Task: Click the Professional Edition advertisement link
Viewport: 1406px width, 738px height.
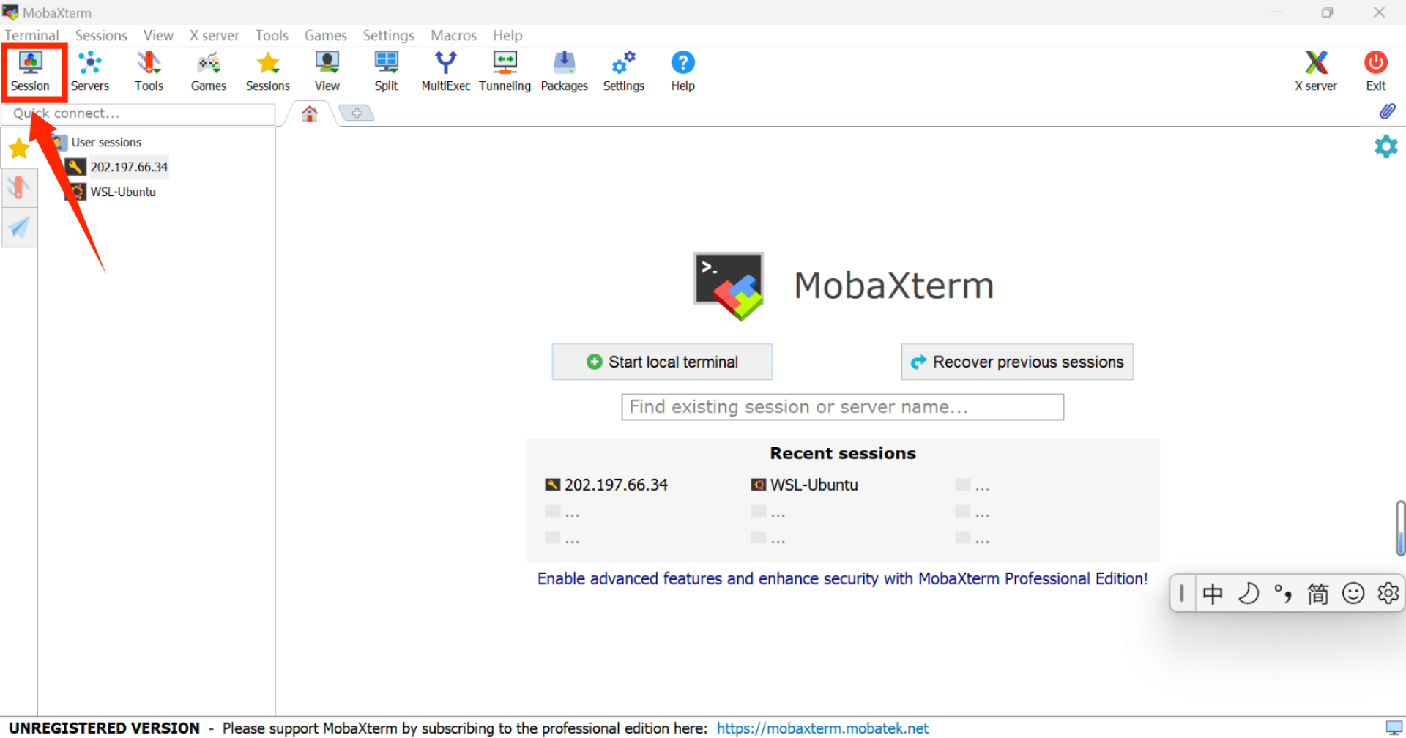Action: [x=842, y=578]
